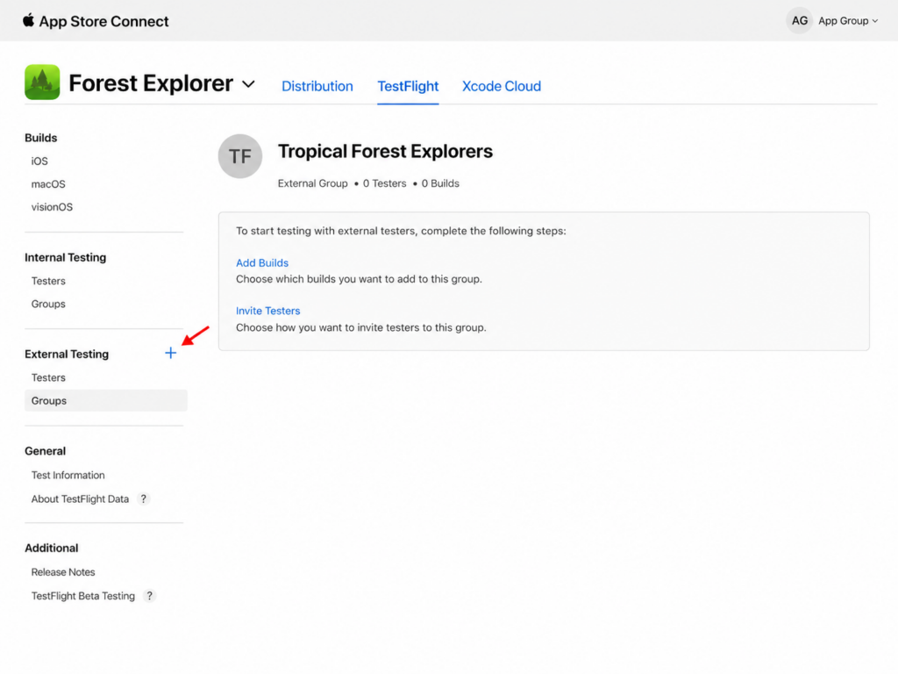Click the Additional sidebar heading
The height and width of the screenshot is (674, 898).
click(52, 548)
